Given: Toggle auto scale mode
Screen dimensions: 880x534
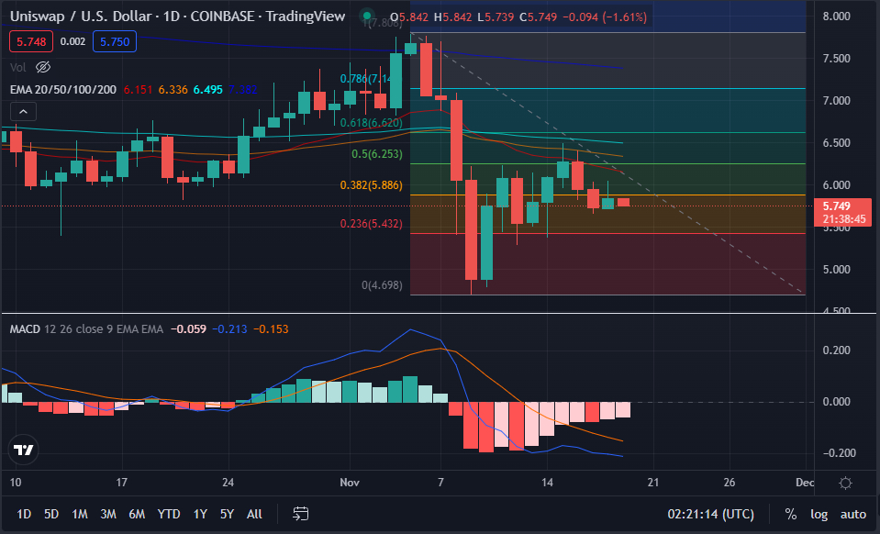Looking at the screenshot, I should (853, 514).
